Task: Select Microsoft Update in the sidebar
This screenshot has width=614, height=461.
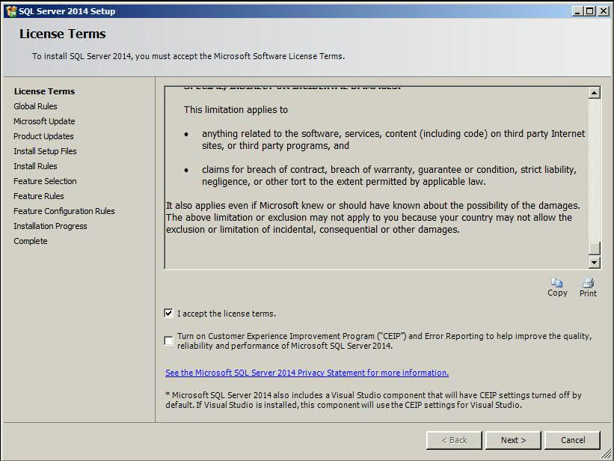Action: click(43, 121)
